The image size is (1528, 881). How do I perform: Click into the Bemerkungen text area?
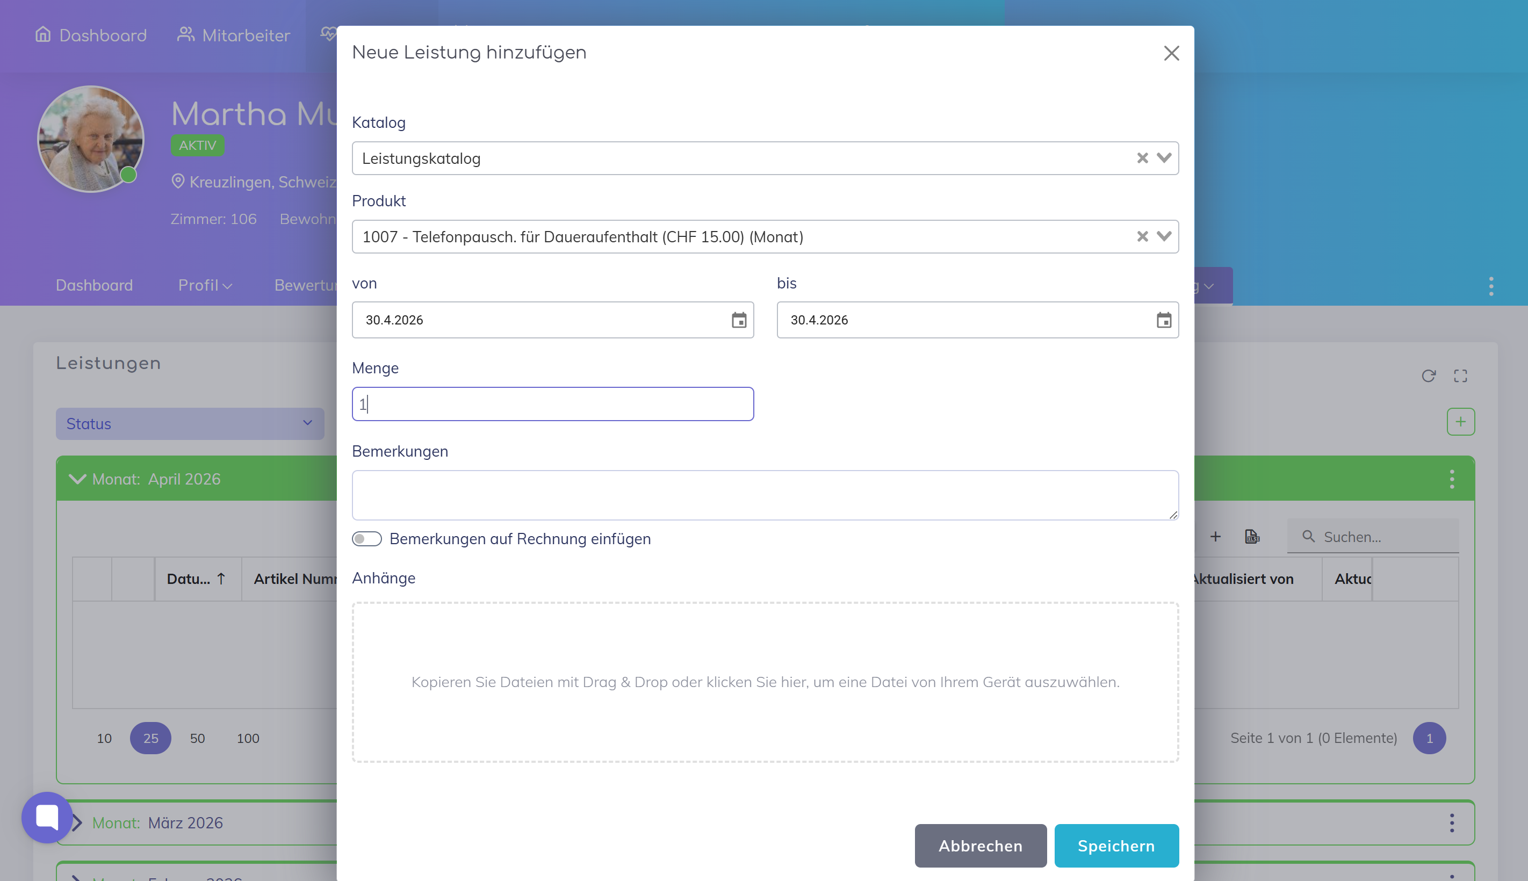click(x=765, y=494)
